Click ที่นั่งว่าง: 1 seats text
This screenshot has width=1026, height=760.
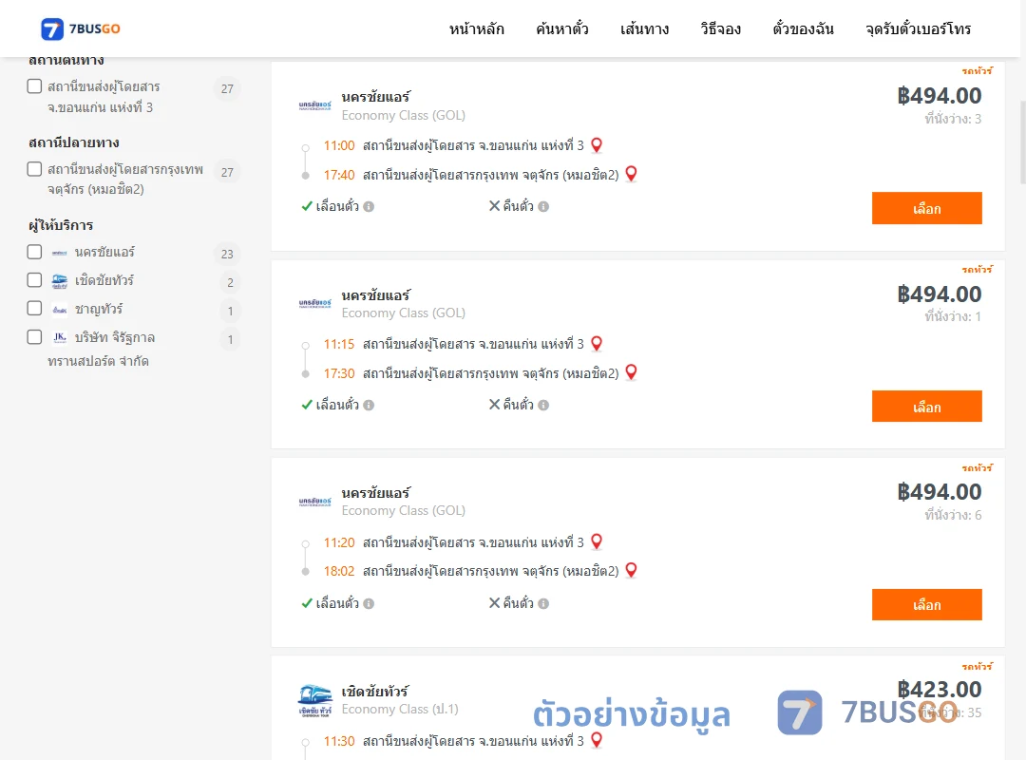[953, 316]
